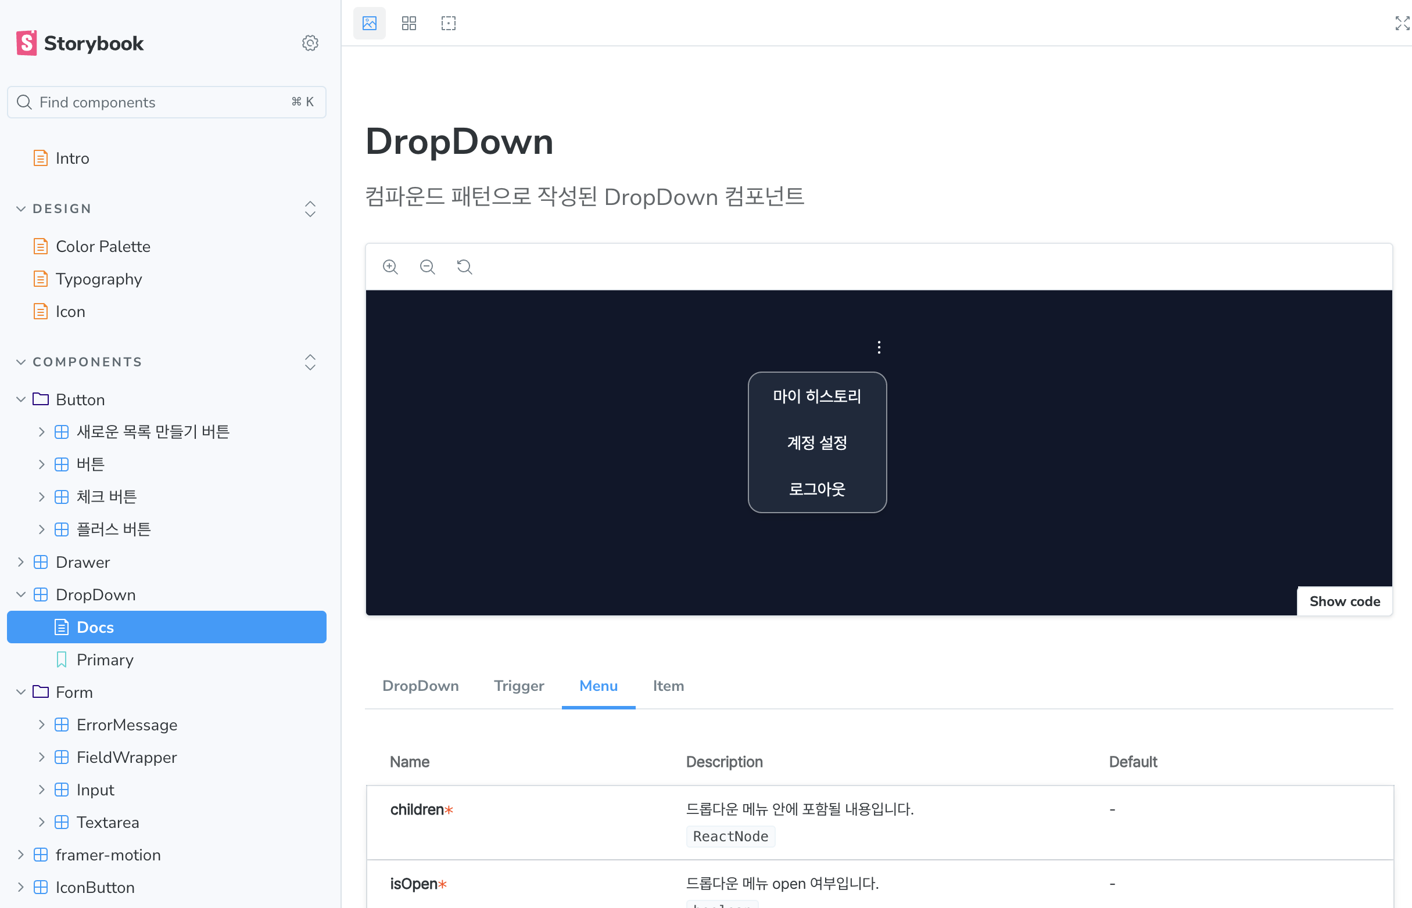The image size is (1412, 908).
Task: Open the Color Palette doc page
Action: (103, 247)
